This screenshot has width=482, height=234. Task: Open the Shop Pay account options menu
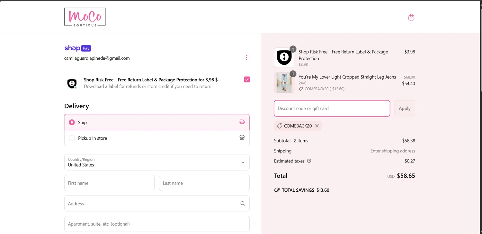point(246,58)
